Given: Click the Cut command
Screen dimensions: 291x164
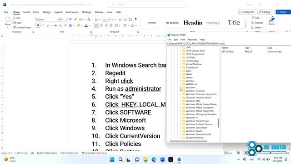Looking at the screenshot, I should (16, 18).
